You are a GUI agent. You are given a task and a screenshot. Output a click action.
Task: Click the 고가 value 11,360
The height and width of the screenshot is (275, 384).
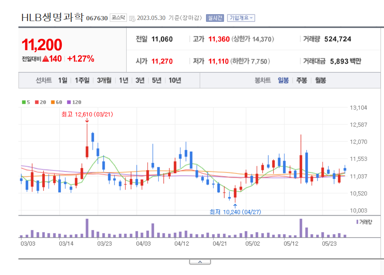pos(219,39)
